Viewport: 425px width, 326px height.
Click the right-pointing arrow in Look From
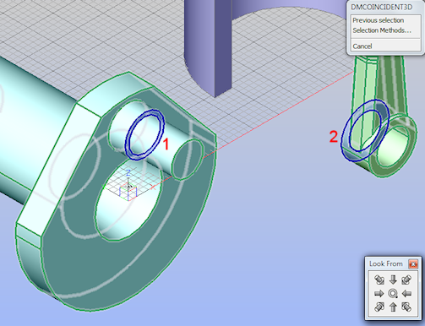379,294
